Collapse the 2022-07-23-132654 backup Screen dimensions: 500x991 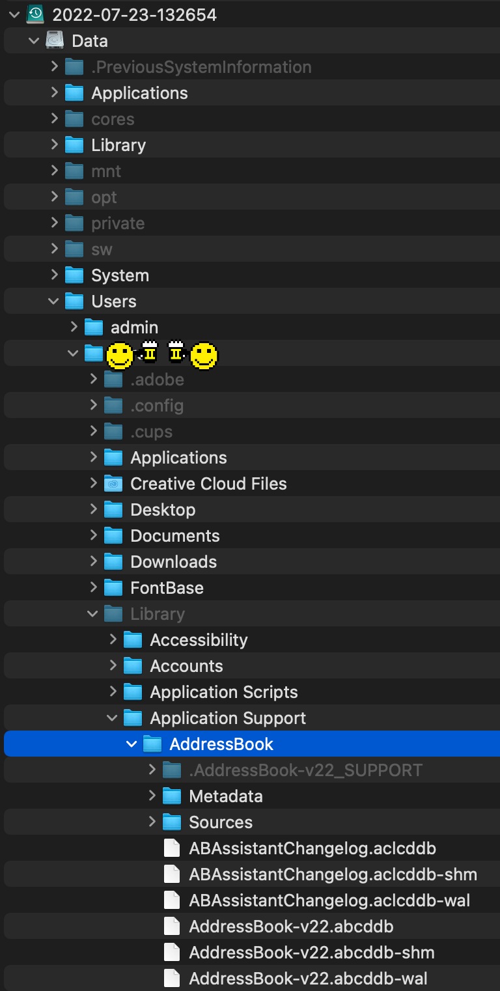[15, 14]
